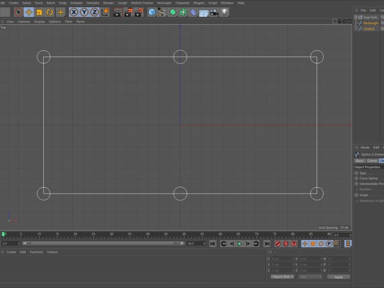This screenshot has height=288, width=384.
Task: Go to previous key
Action: pyautogui.click(x=223, y=244)
